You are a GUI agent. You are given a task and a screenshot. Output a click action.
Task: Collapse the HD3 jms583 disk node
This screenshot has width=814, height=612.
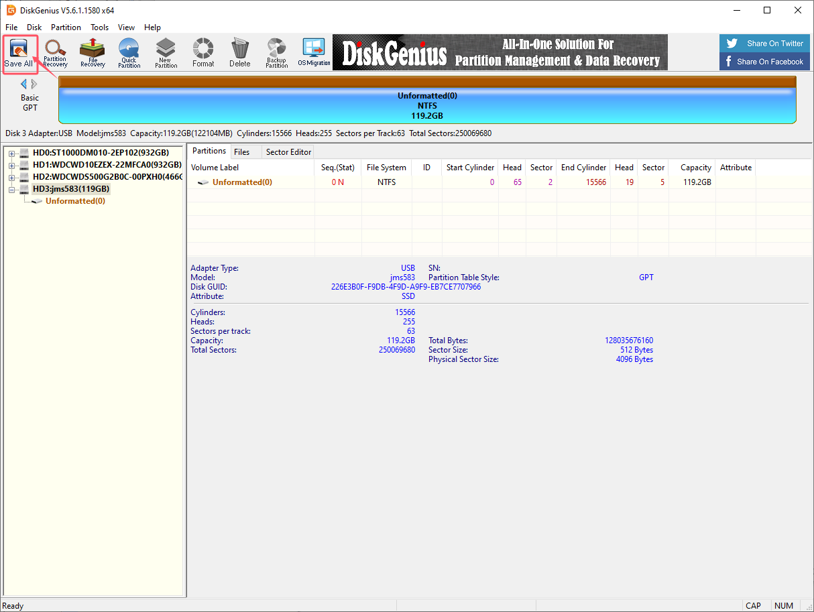tap(11, 190)
